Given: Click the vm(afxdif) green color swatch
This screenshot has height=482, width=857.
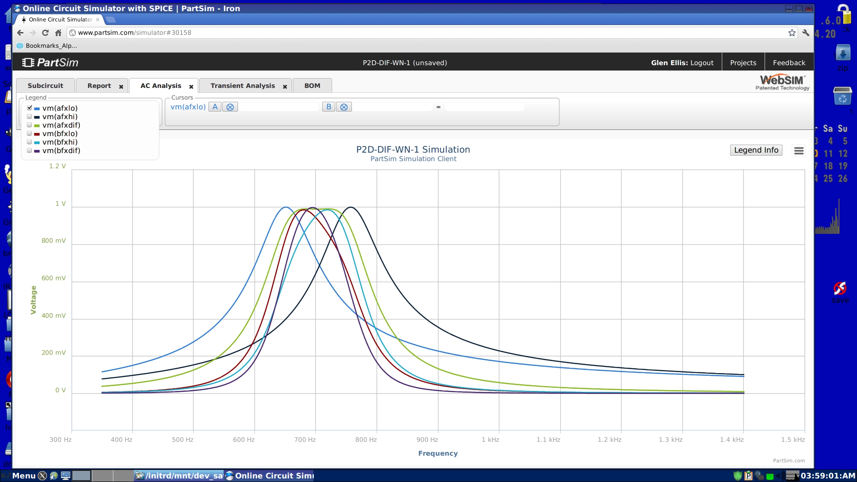Looking at the screenshot, I should [x=37, y=125].
